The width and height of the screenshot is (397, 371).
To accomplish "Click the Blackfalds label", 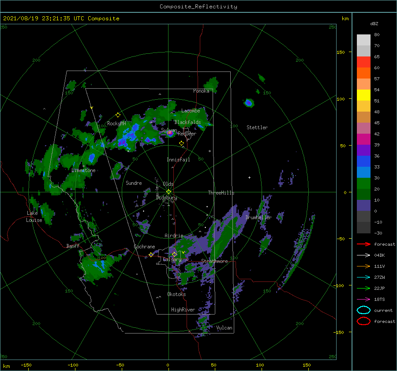I will click(x=187, y=122).
